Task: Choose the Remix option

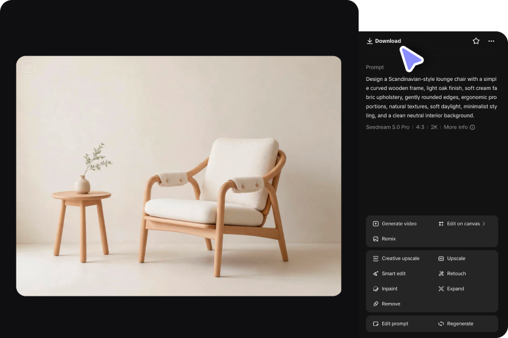Action: (x=384, y=238)
